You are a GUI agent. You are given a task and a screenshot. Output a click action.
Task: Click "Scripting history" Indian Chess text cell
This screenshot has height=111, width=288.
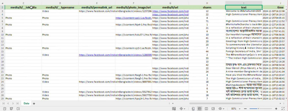pyautogui.click(x=244, y=48)
